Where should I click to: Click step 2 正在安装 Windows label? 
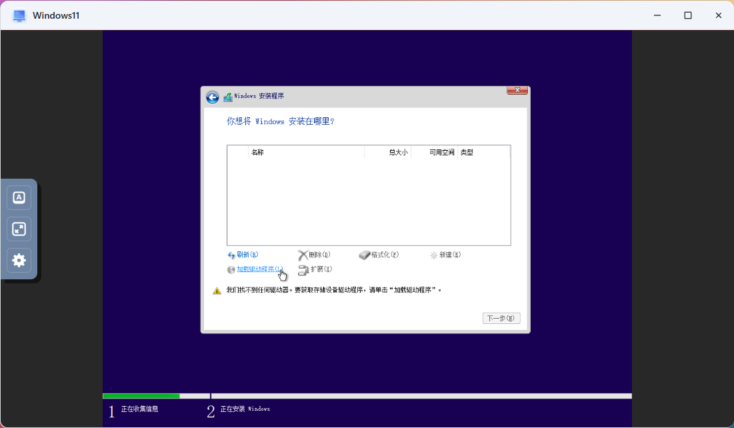pyautogui.click(x=245, y=409)
